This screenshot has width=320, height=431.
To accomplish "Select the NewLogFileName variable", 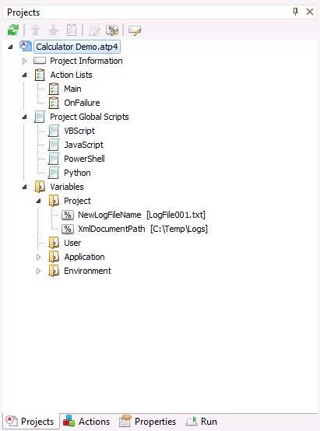I will [110, 215].
